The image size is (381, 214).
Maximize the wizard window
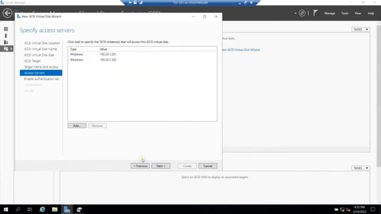205,17
